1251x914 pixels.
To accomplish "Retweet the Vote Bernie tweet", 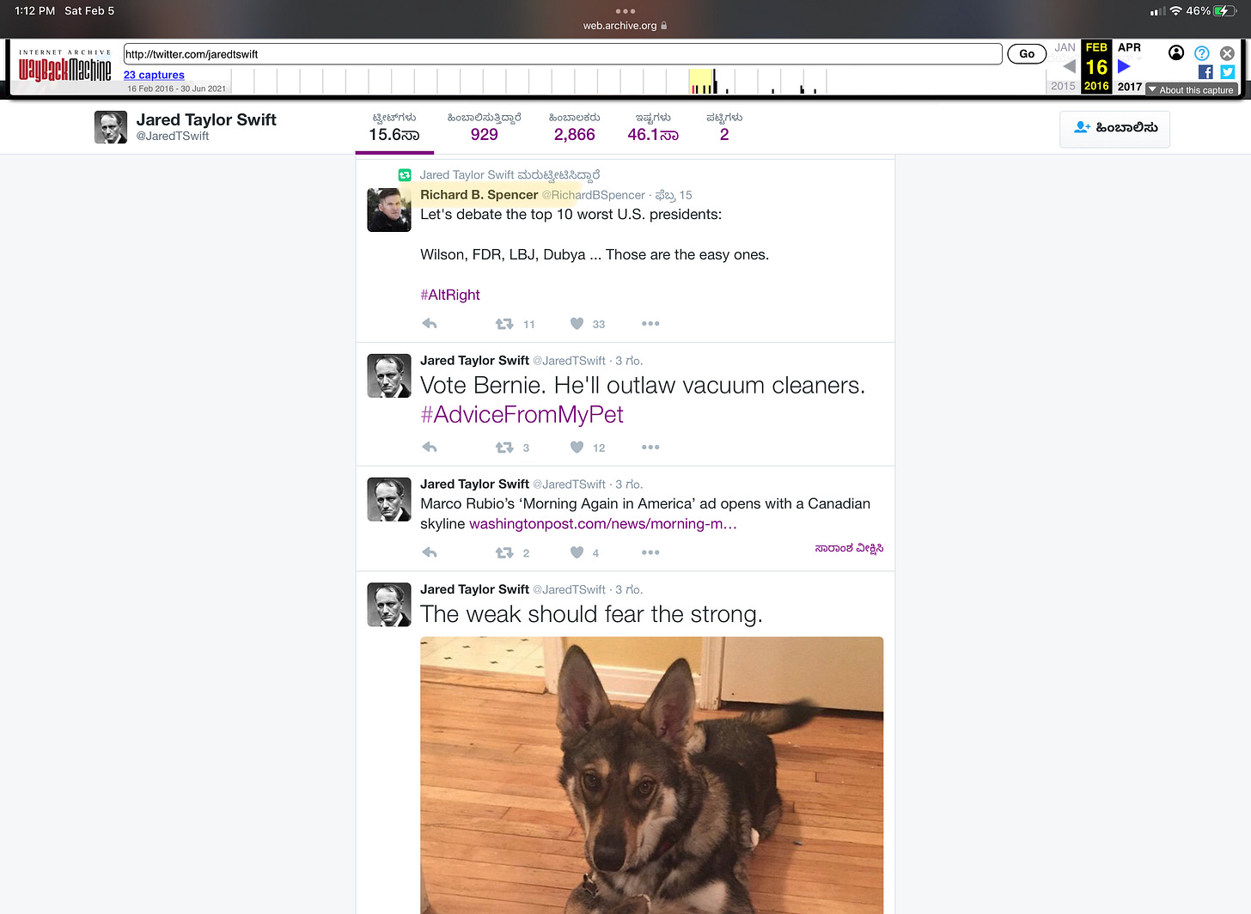I will (504, 447).
